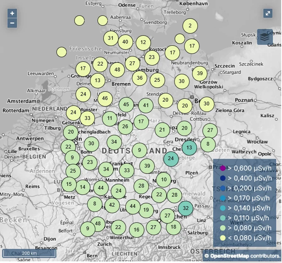This screenshot has height=263, width=282.
Task: Select the cluster marker labeled 31
Action: tap(111, 38)
